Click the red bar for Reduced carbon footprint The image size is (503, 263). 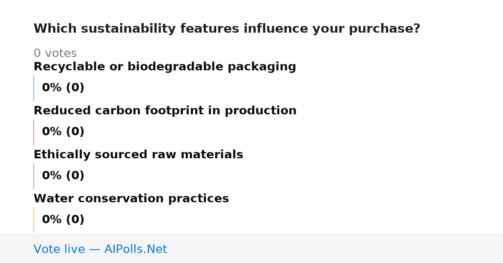34,132
